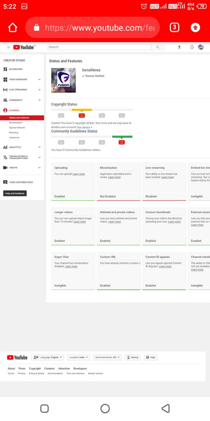The width and height of the screenshot is (210, 421).
Task: Expand copyright strike See details
Action: click(85, 127)
